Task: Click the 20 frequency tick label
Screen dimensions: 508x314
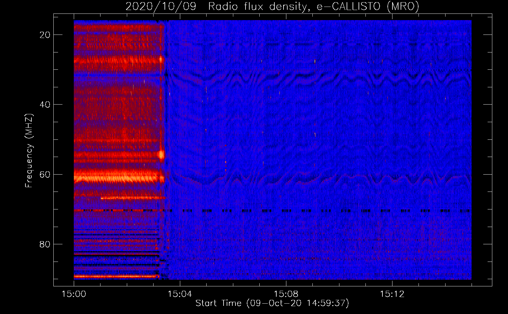Action: (x=45, y=35)
